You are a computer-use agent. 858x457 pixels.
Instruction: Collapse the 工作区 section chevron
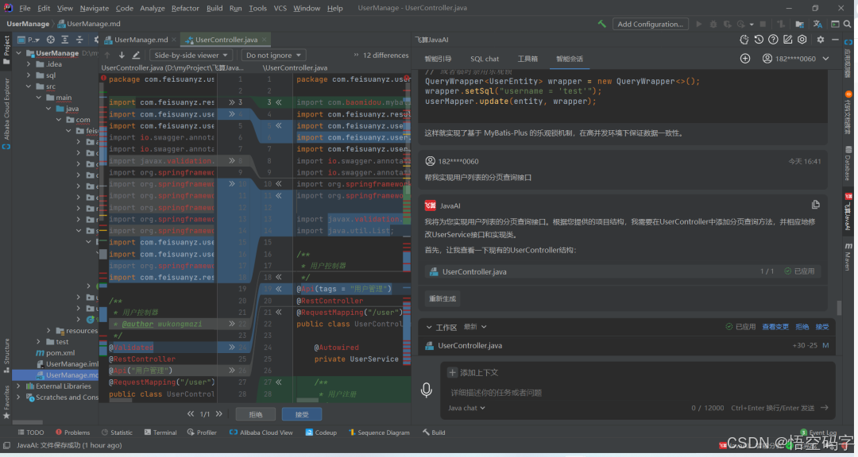coord(429,327)
